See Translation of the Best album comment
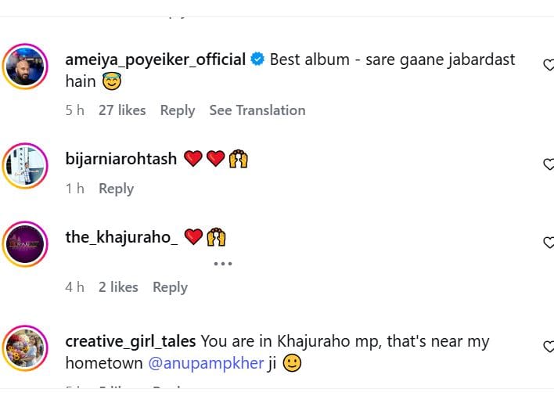554x396 pixels. [257, 110]
